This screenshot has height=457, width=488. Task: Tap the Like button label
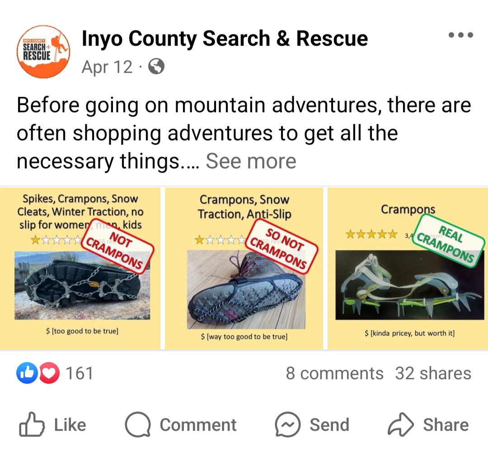coord(70,425)
